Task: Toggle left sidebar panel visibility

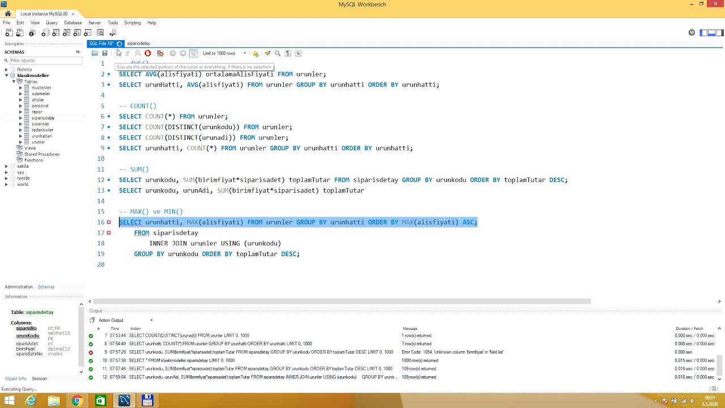Action: click(703, 33)
